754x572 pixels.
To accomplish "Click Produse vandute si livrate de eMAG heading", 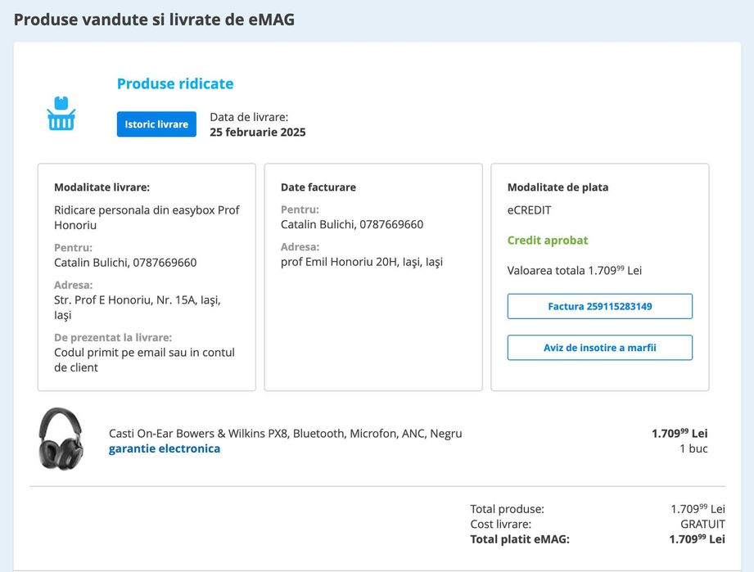I will tap(154, 20).
